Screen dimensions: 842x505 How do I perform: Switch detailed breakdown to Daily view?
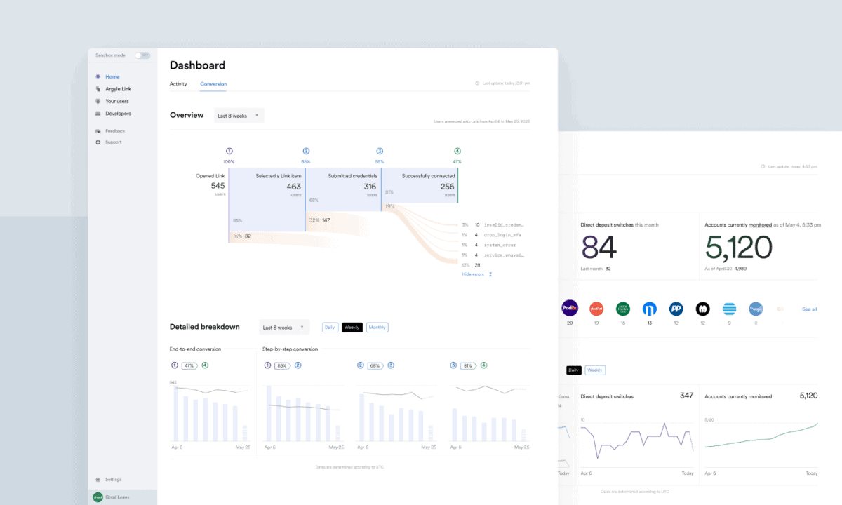coord(330,327)
